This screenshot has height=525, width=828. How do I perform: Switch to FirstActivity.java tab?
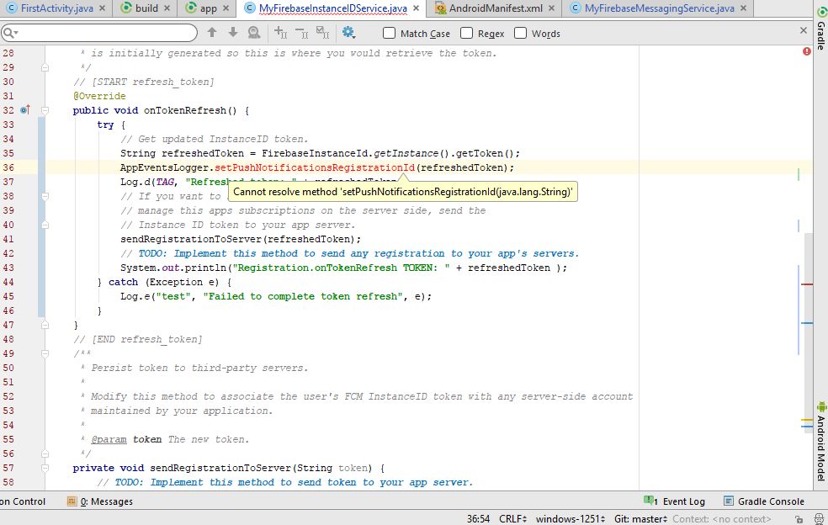coord(56,8)
